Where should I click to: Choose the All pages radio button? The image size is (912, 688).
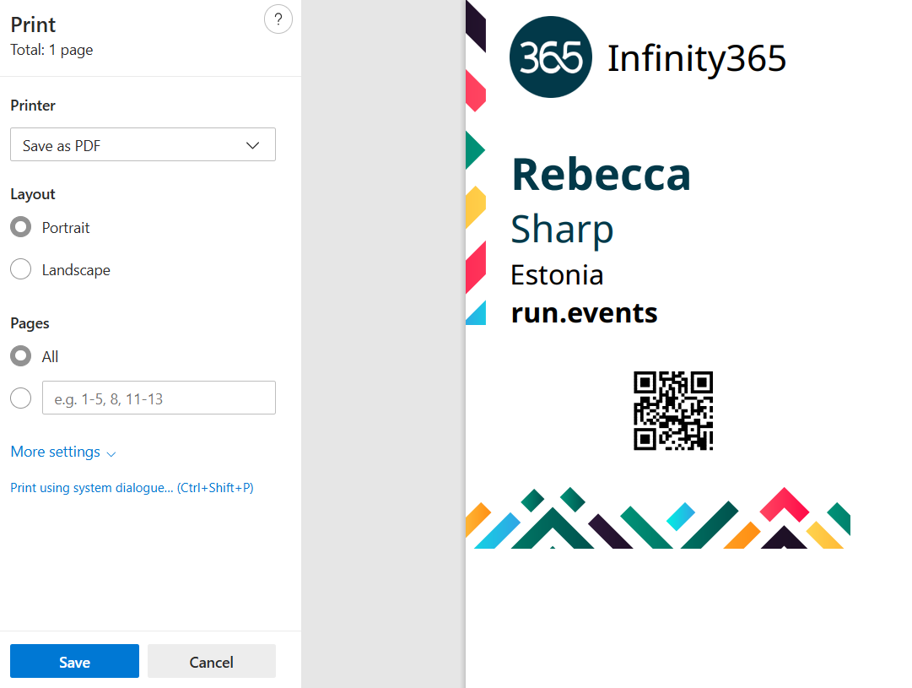coord(21,357)
